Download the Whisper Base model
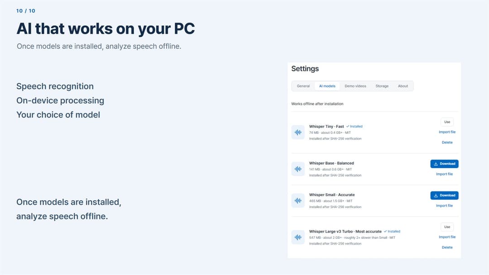489x275 pixels. tap(444, 164)
